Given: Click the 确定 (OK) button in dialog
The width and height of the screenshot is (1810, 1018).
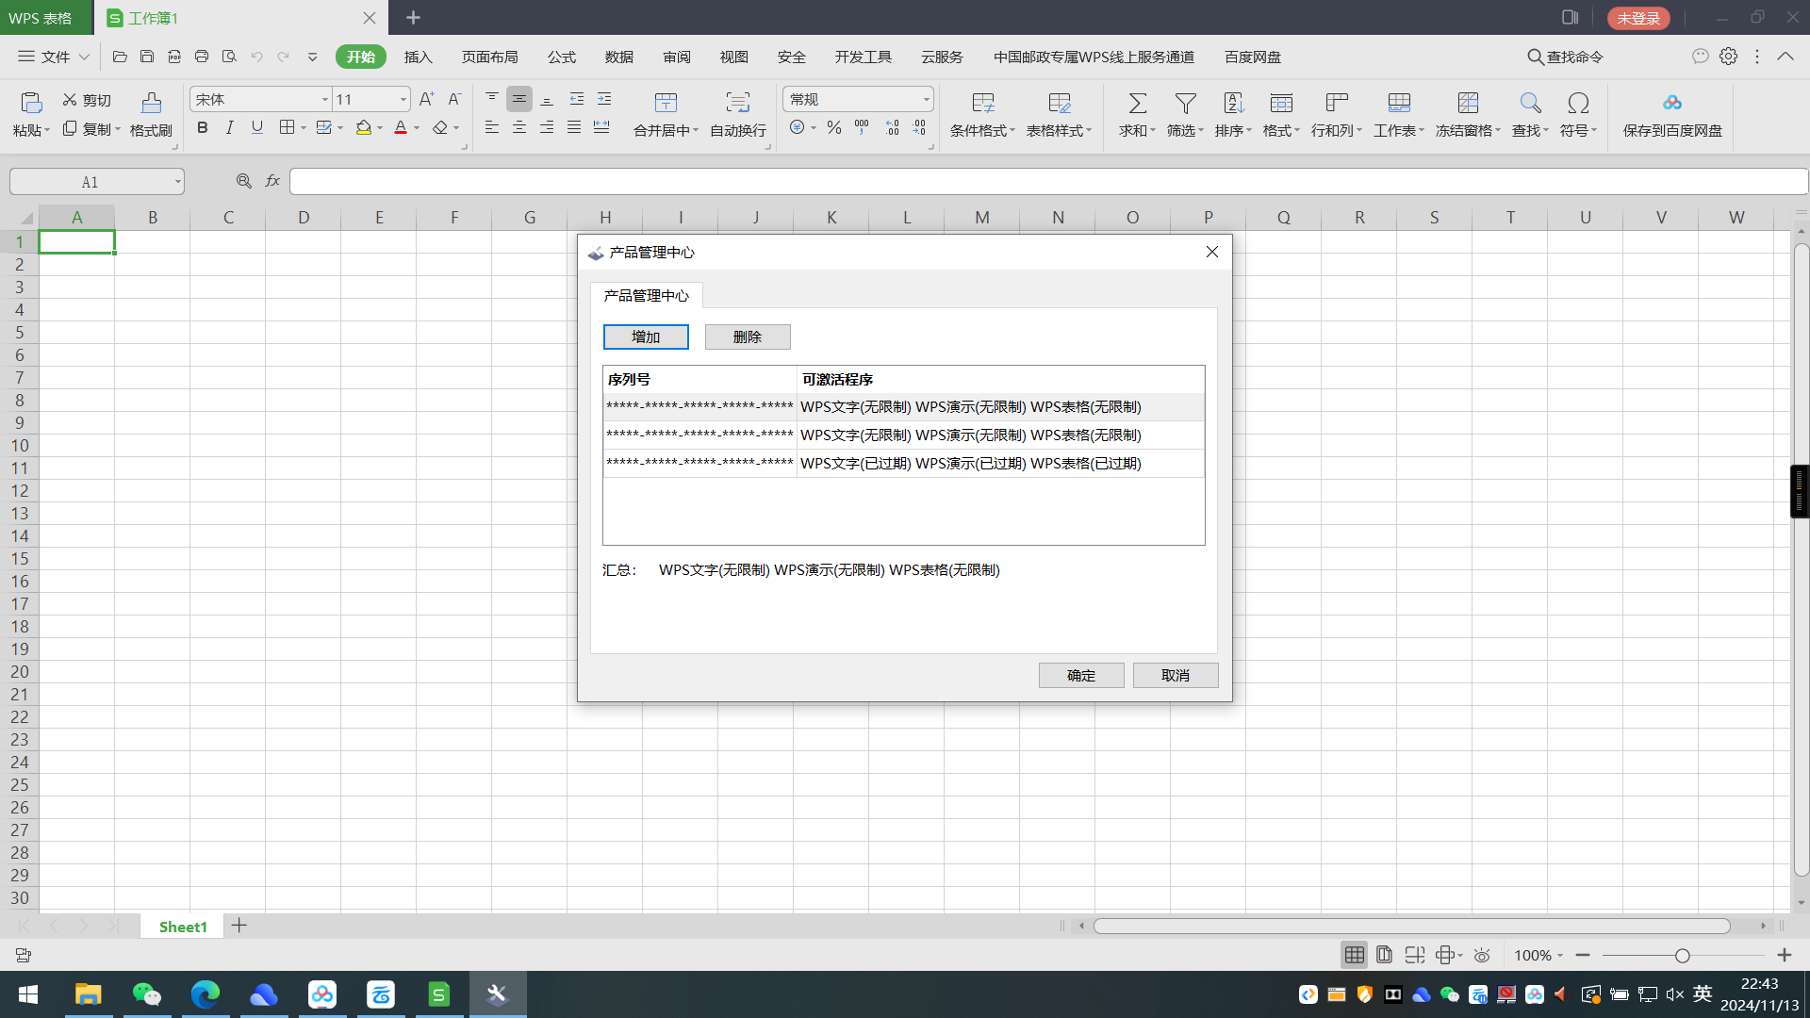Looking at the screenshot, I should point(1080,675).
